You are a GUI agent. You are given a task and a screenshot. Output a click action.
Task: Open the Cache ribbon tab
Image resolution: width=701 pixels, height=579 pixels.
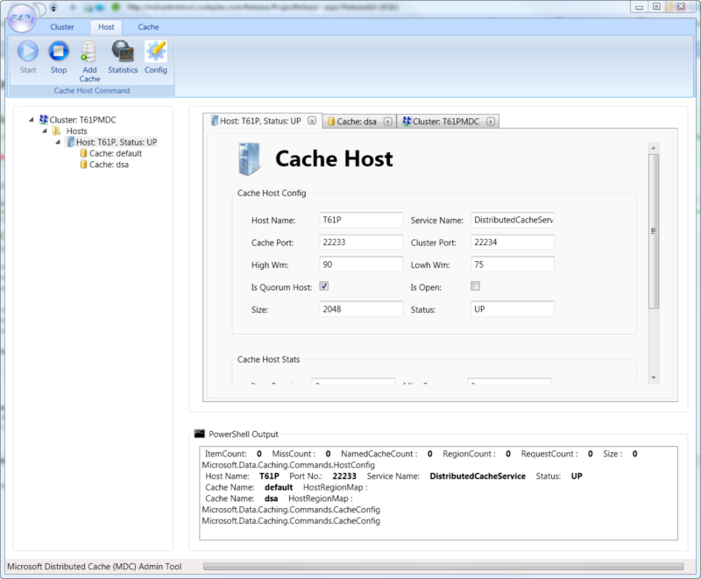(x=148, y=27)
